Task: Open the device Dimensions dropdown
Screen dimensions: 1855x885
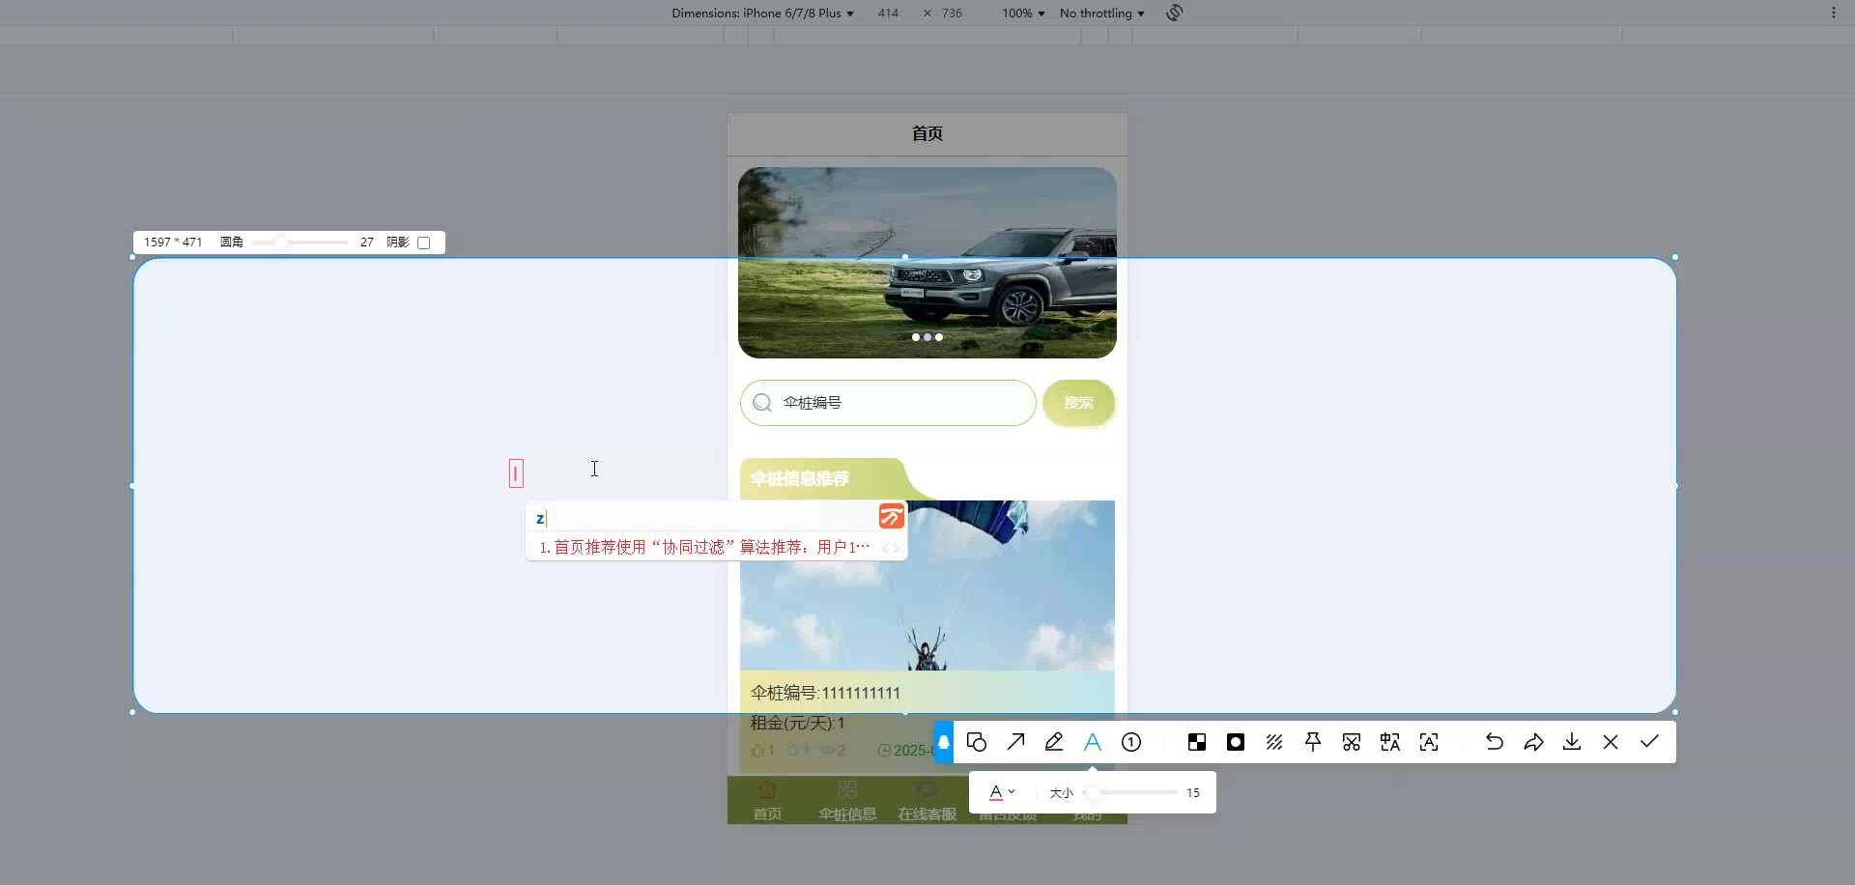Action: [762, 14]
